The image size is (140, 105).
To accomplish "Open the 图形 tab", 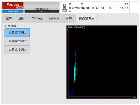I will [x=22, y=18].
